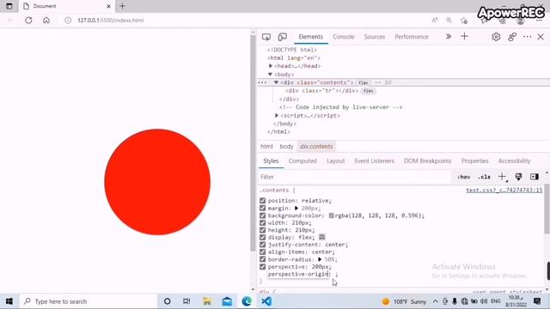The height and width of the screenshot is (309, 550).
Task: Expand the head element node
Action: (271, 66)
